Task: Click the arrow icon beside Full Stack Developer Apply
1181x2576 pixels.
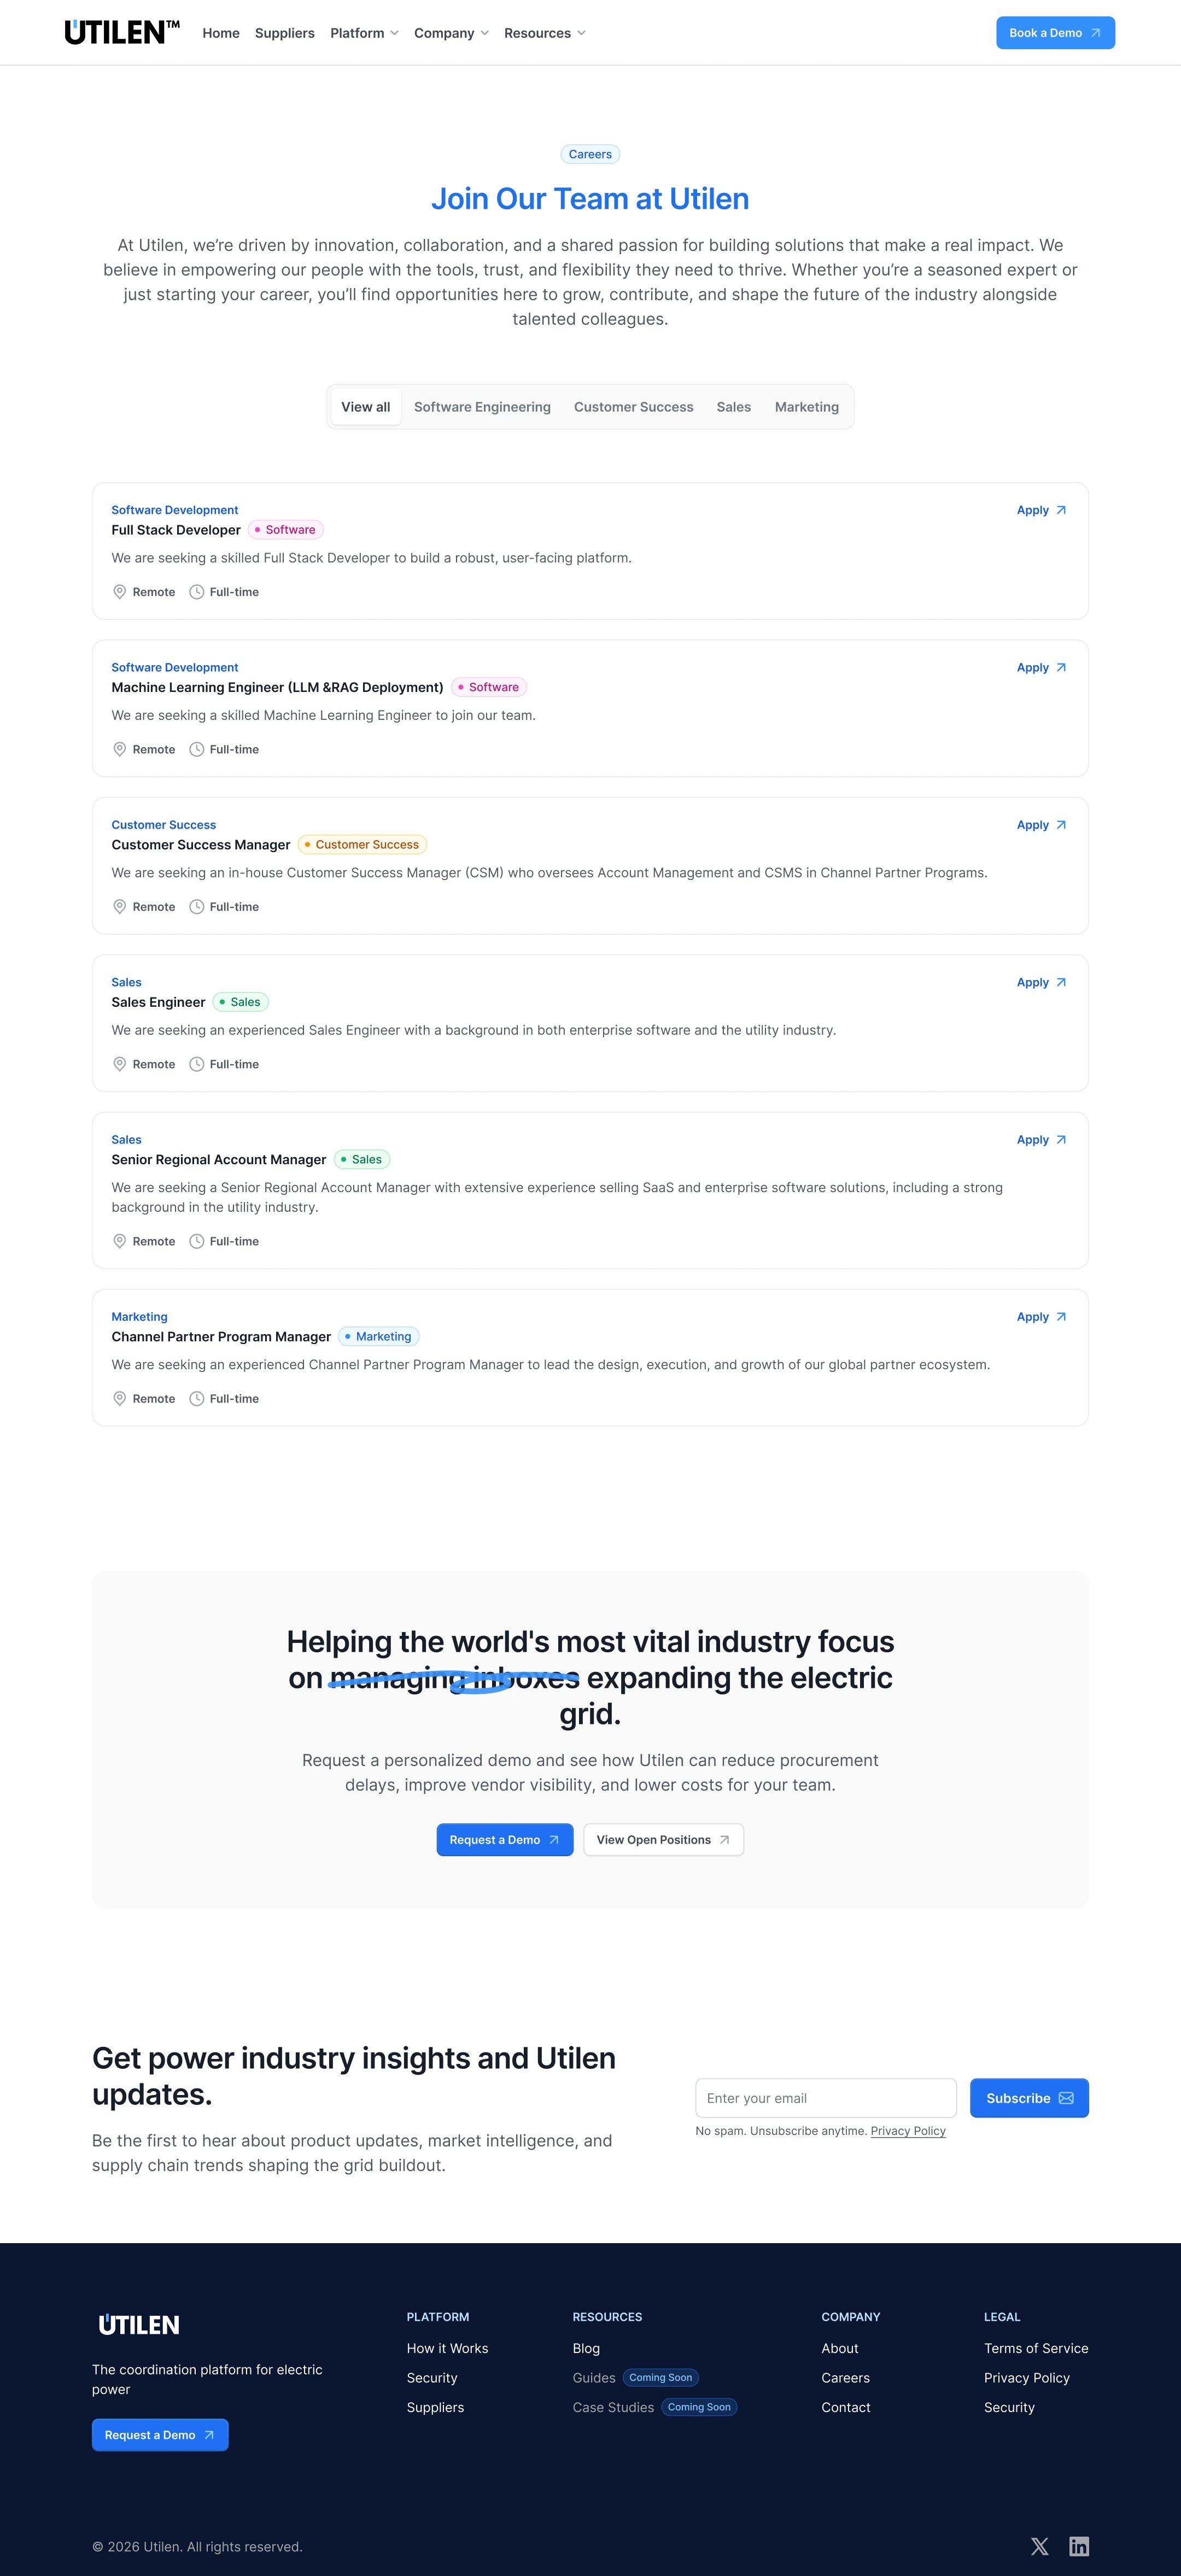Action: (1061, 510)
